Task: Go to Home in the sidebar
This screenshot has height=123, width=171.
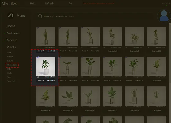Action: [11, 26]
